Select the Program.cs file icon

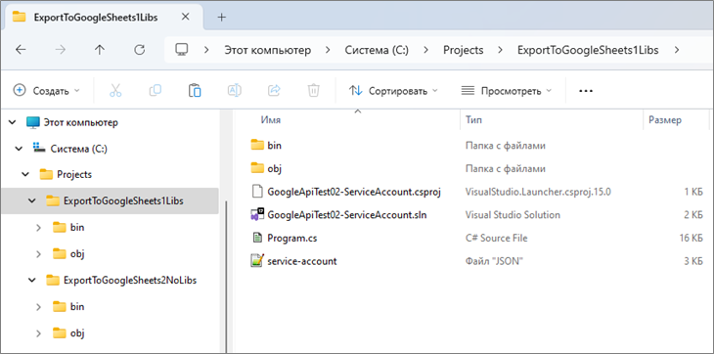pos(258,238)
